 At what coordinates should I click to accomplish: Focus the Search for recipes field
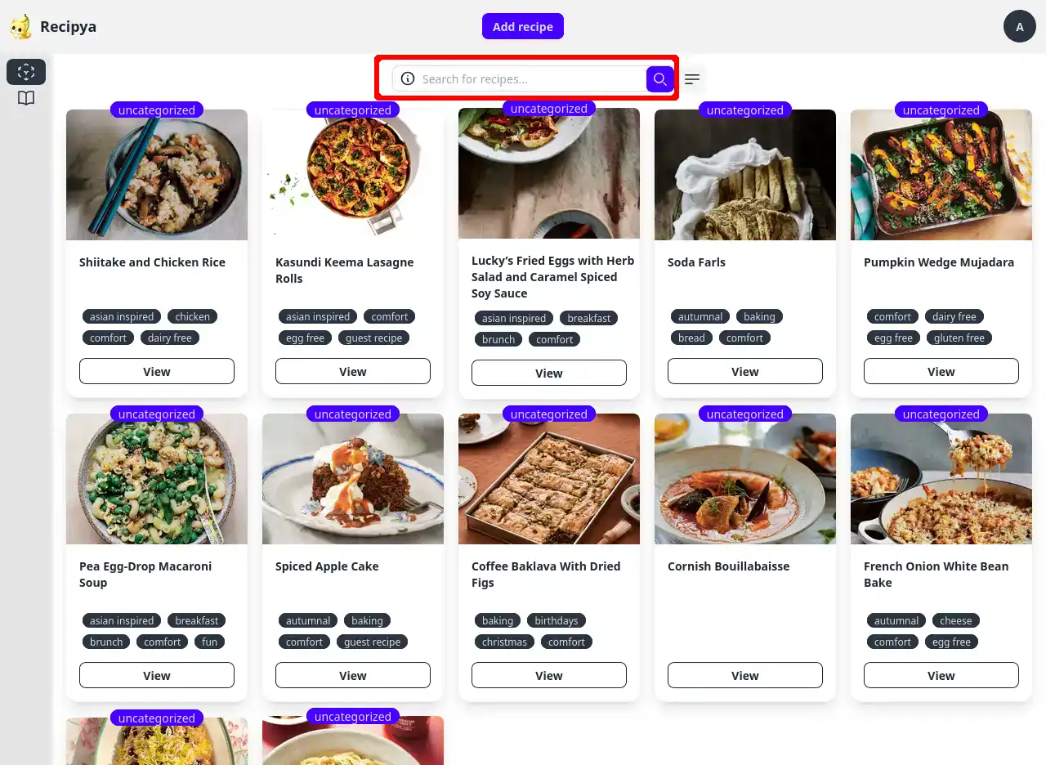tap(531, 79)
